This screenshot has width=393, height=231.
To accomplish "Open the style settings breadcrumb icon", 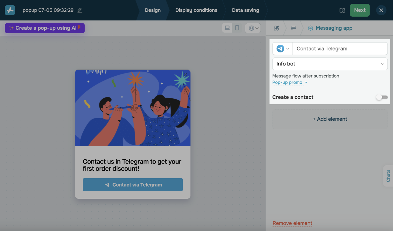I will [276, 28].
